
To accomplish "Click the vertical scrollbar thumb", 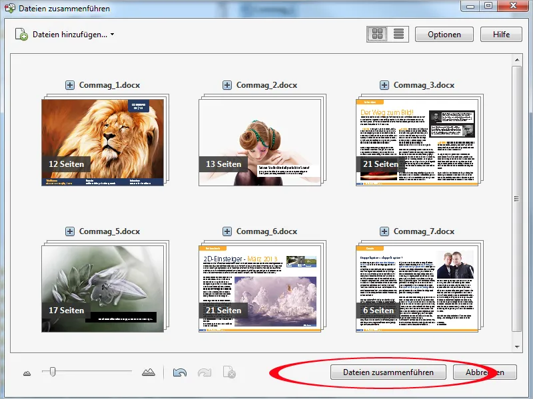I will (517, 199).
